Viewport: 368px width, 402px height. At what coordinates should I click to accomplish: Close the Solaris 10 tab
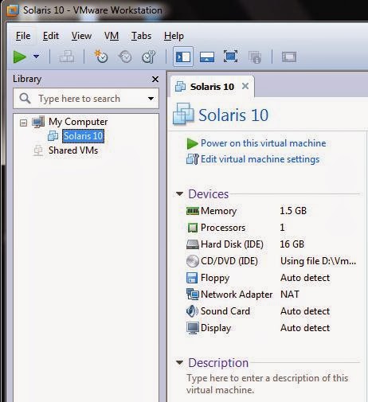point(245,86)
